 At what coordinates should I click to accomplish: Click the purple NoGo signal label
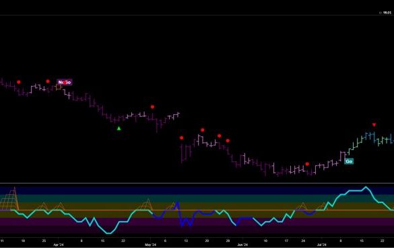point(65,82)
